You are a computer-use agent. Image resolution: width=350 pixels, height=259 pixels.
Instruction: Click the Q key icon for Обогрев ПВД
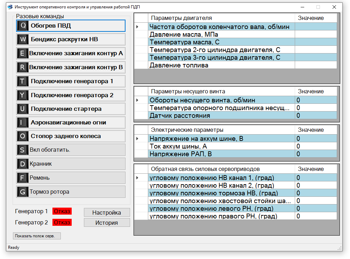click(x=23, y=26)
